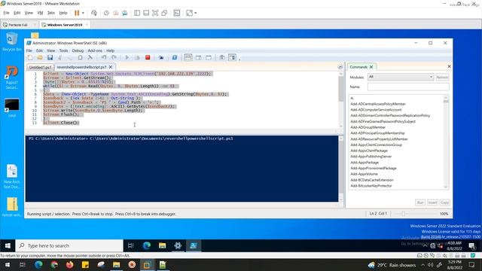Close the Commands add-on tab
This screenshot has width=482, height=271.
(371, 67)
